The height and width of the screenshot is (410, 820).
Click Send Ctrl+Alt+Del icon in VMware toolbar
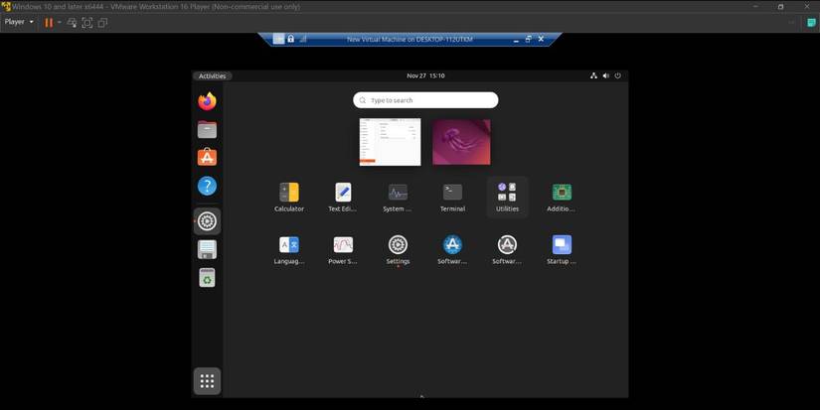(73, 23)
